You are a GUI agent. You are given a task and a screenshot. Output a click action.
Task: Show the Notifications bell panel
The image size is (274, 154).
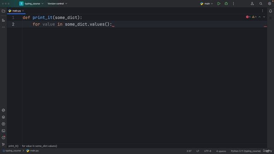tap(270, 11)
